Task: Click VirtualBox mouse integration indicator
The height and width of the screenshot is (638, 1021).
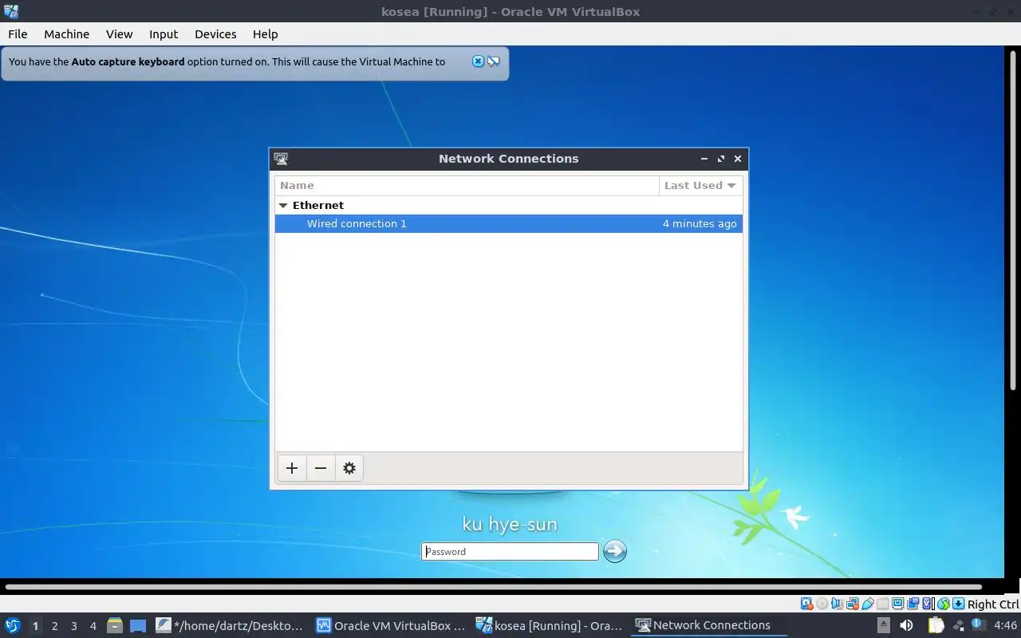Action: click(x=944, y=604)
